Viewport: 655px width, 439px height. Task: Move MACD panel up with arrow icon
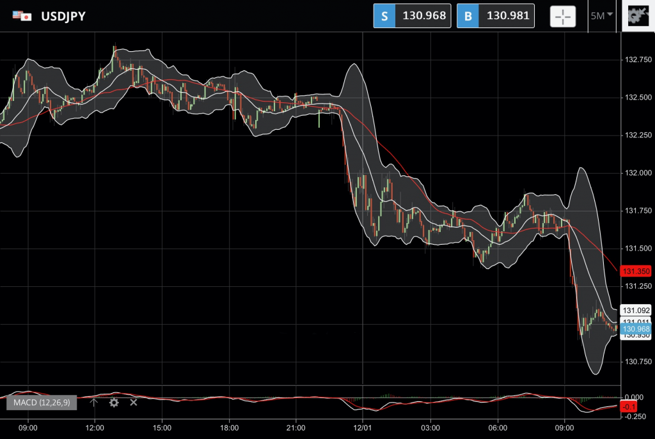tap(93, 403)
